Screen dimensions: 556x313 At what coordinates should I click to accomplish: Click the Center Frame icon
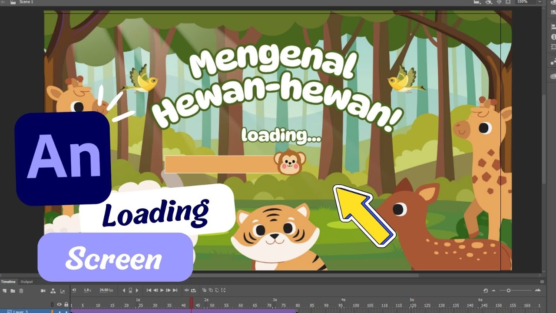point(186,290)
